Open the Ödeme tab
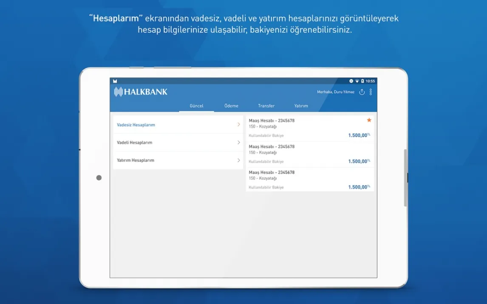Screen dimensions: 487x304 231,106
